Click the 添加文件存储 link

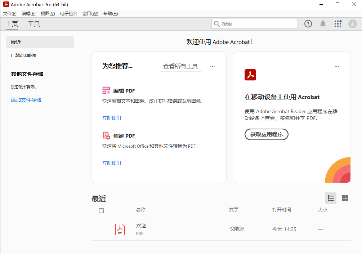(x=26, y=100)
